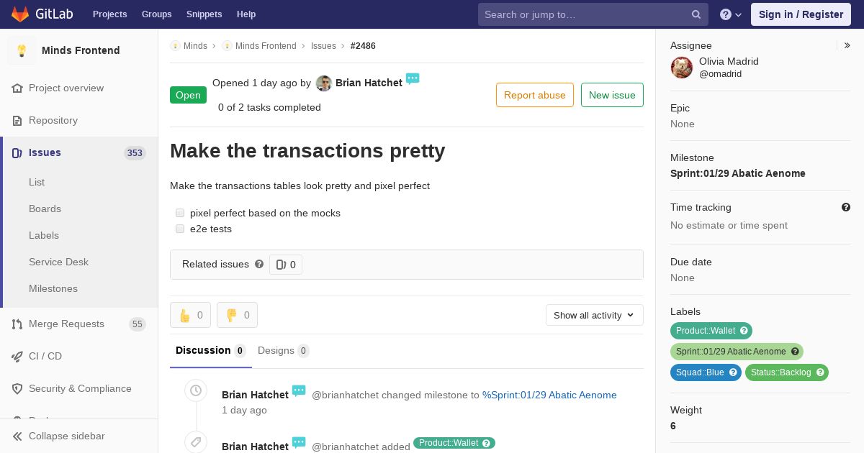
Task: Click help icon on Squad::Blue label
Action: (x=733, y=372)
